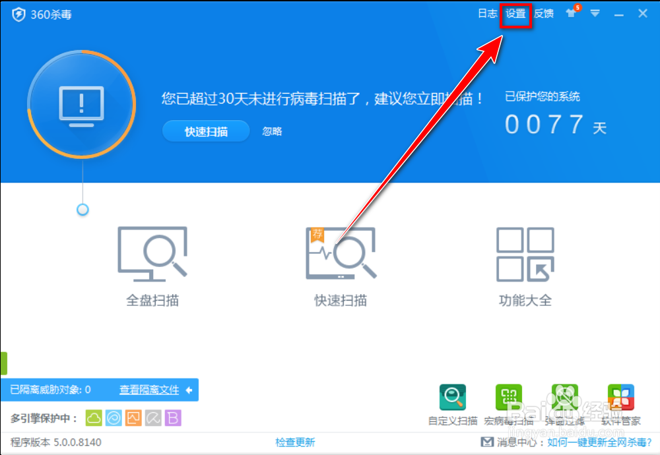Open 设置 settings
The height and width of the screenshot is (455, 660).
tap(515, 13)
